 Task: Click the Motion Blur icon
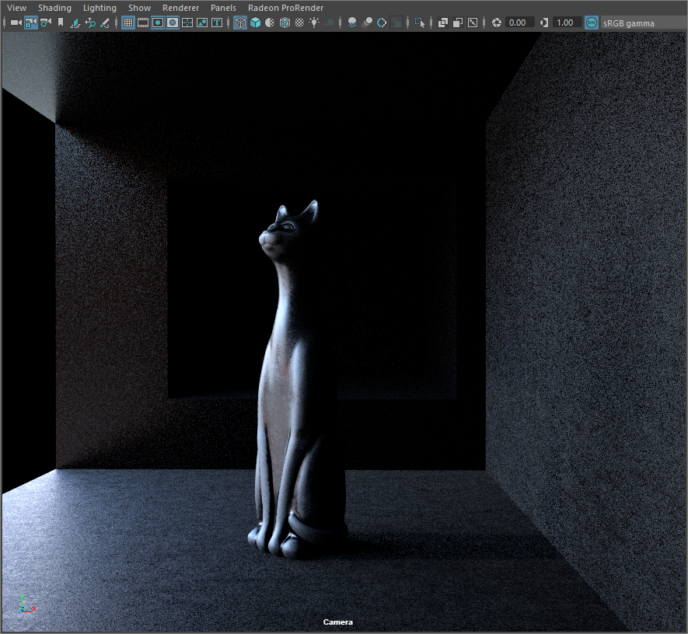367,23
